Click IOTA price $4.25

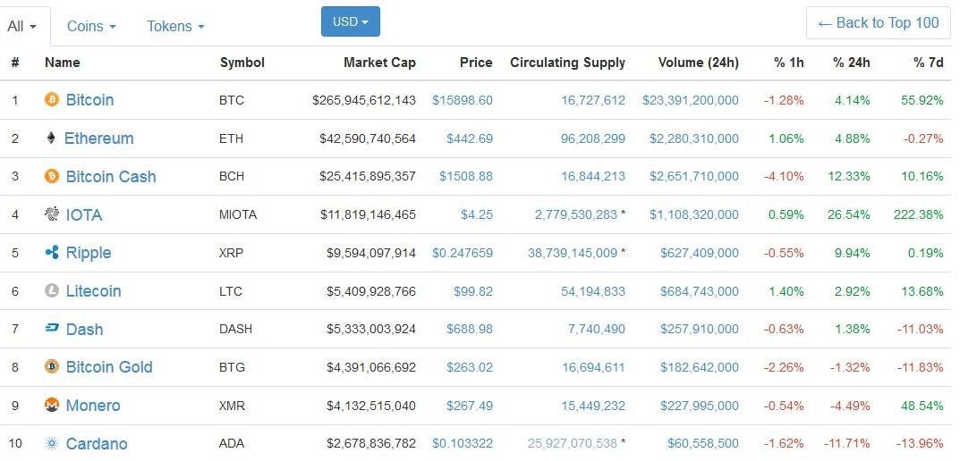477,214
